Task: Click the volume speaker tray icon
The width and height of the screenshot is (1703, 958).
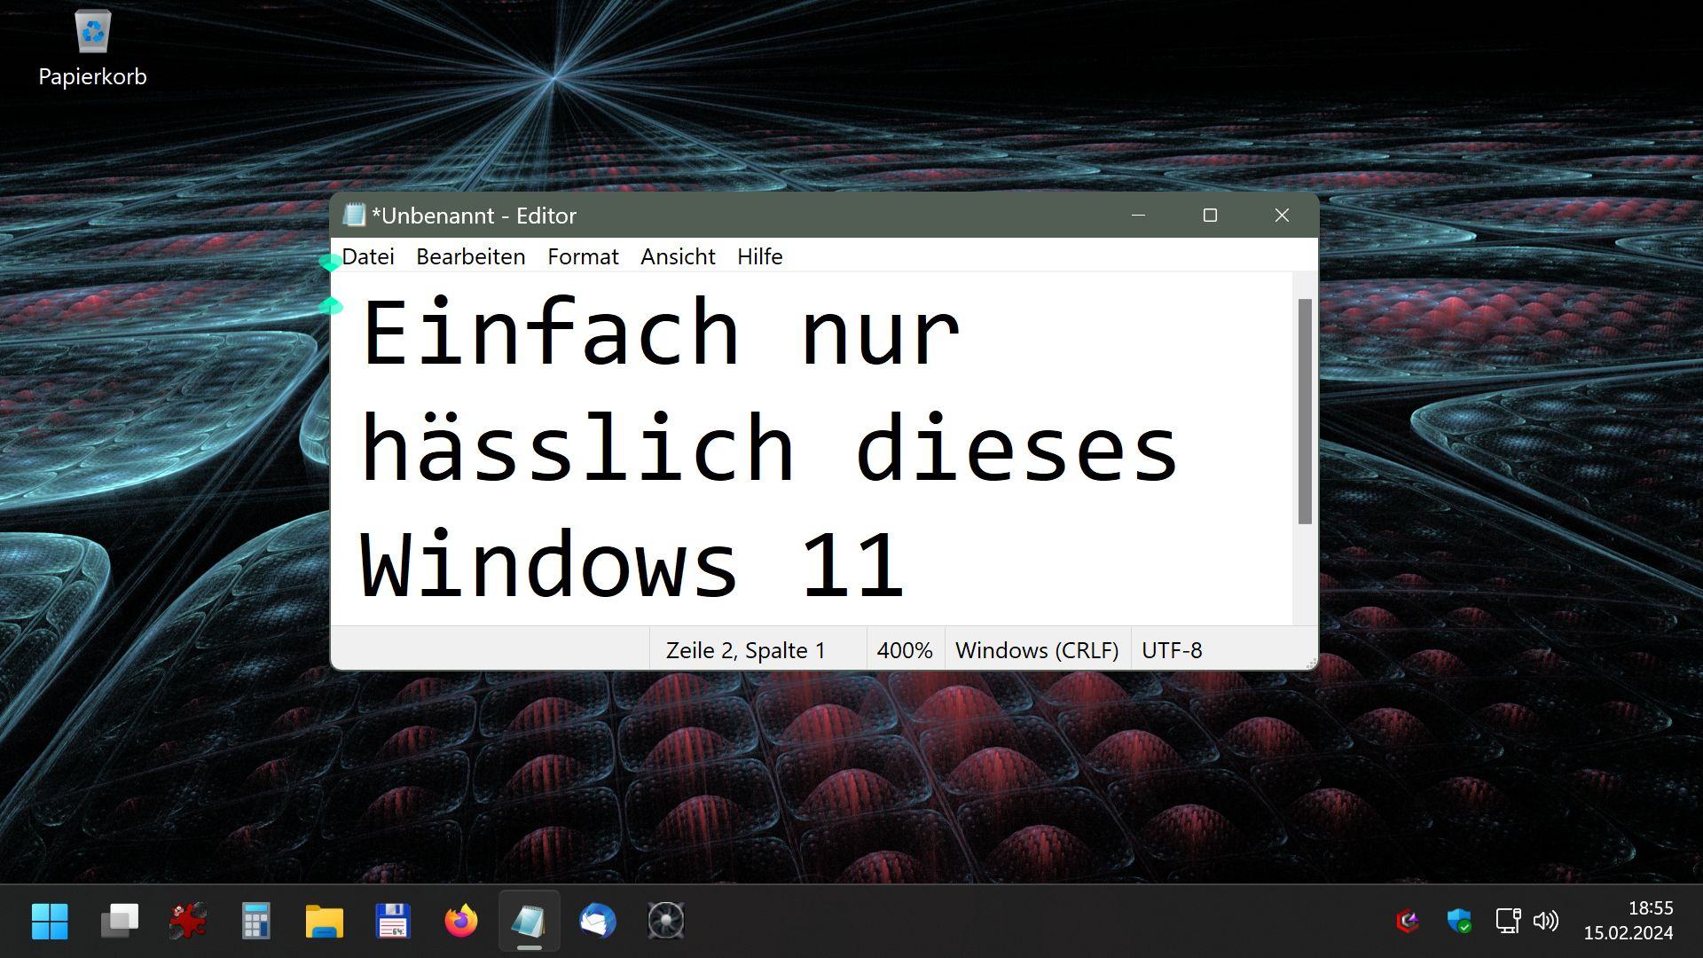Action: 1545,921
